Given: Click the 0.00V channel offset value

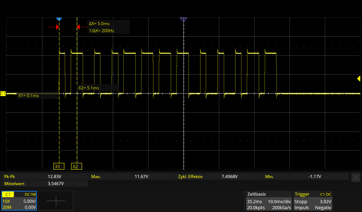Looking at the screenshot, I should 30,207.
